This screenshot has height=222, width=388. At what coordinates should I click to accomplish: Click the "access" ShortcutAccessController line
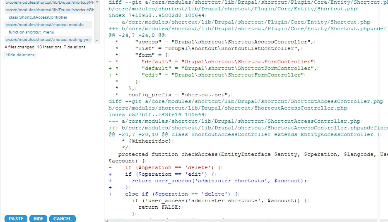point(214,42)
